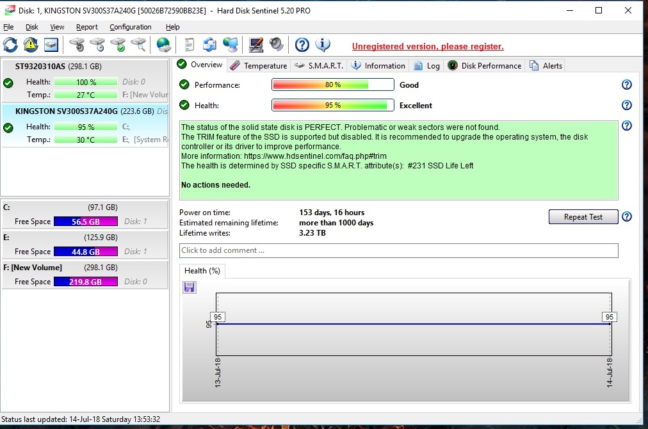
Task: Click the blue refresh arrows toolbar icon
Action: (x=11, y=45)
